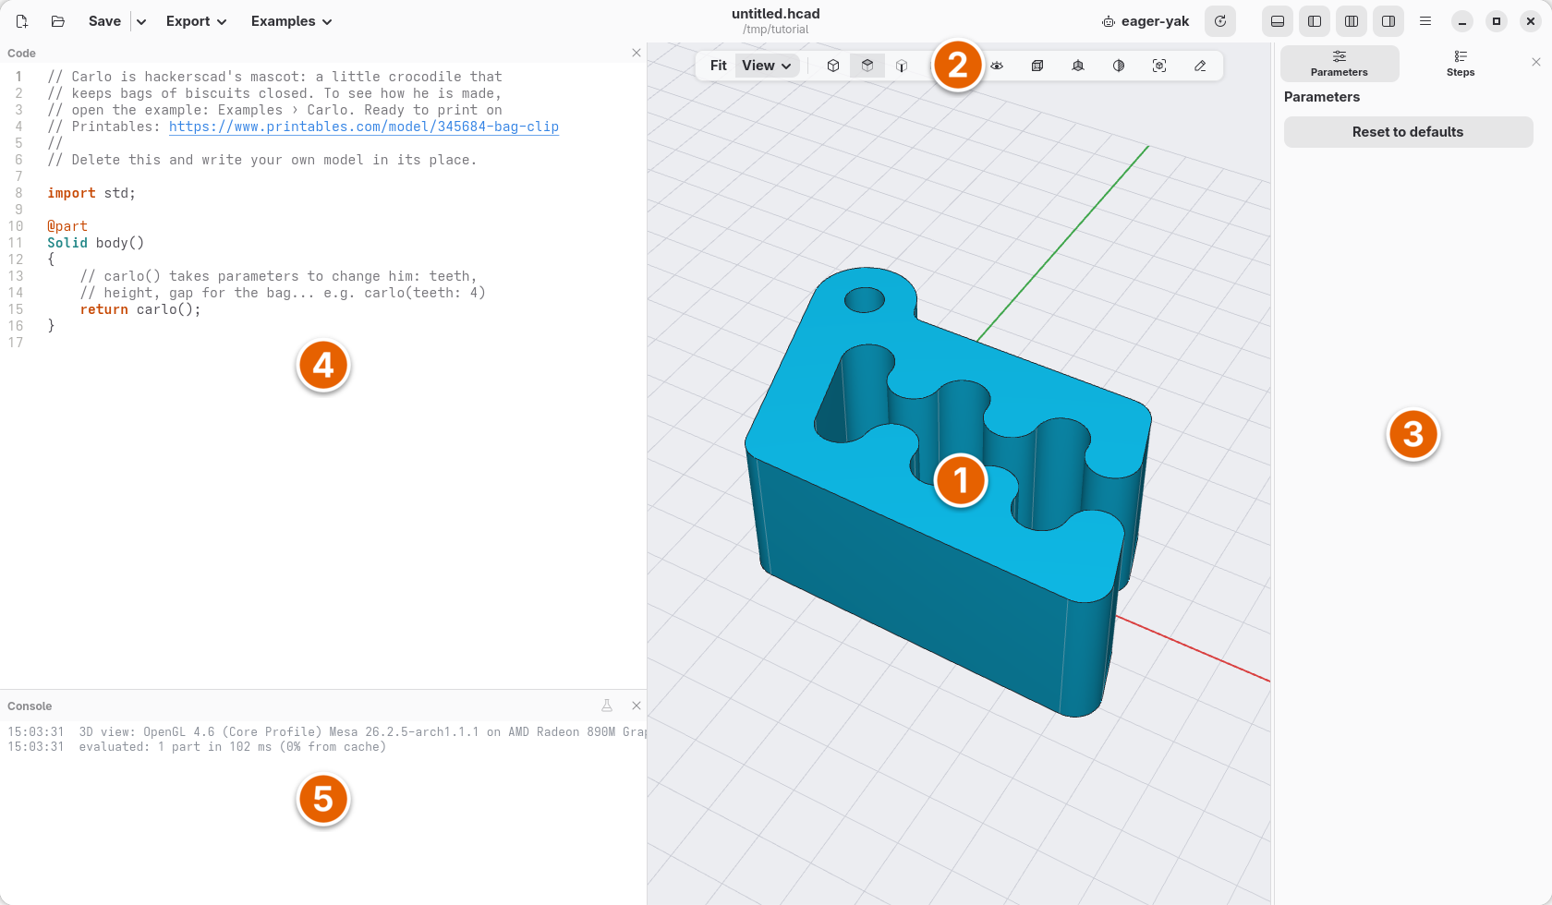Viewport: 1552px width, 905px height.
Task: Click the pencil edit icon in viewport toolbar
Action: (1200, 66)
